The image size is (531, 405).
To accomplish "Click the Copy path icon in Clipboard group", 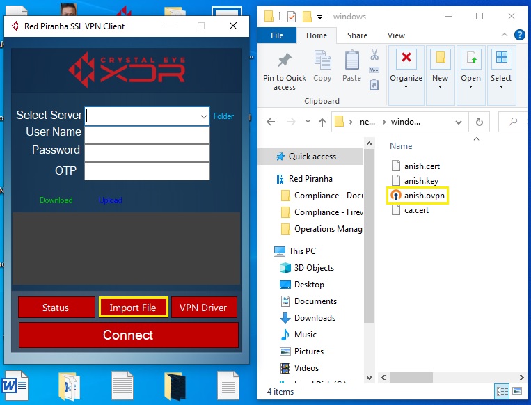I will click(x=374, y=70).
